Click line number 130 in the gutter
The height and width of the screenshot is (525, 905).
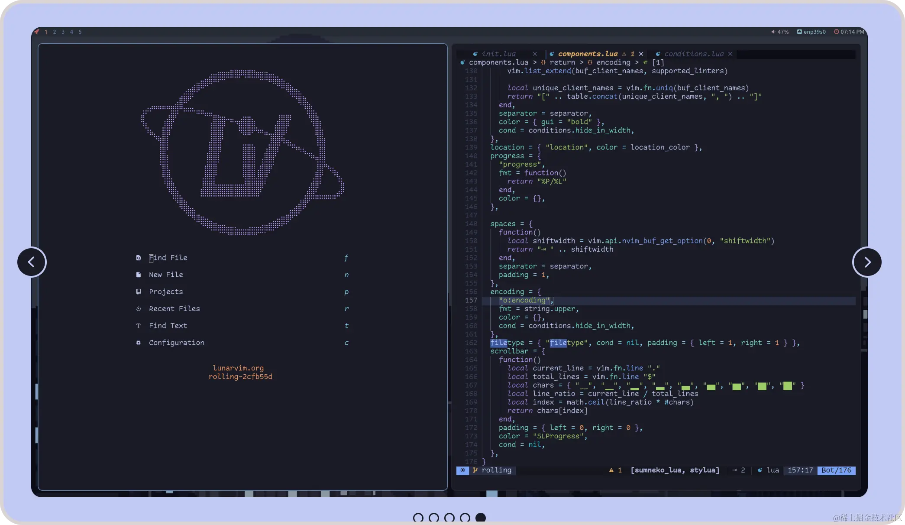(471, 71)
